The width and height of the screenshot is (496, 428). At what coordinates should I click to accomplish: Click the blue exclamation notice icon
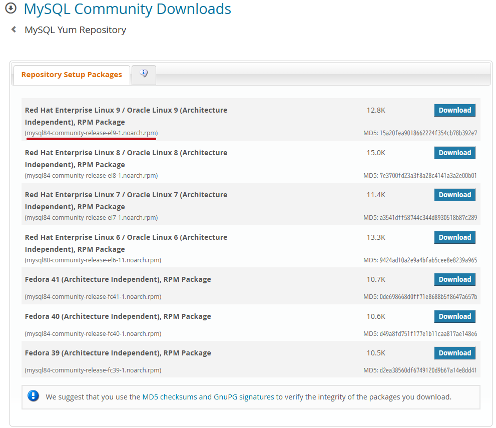33,396
